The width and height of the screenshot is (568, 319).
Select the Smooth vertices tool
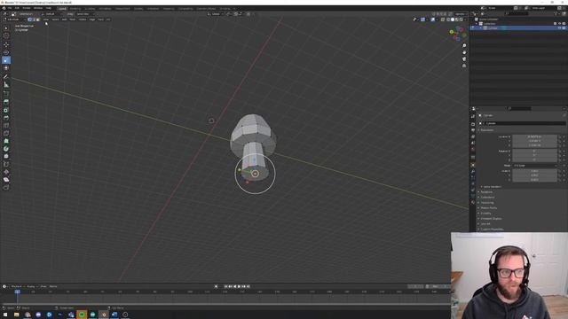pos(6,156)
